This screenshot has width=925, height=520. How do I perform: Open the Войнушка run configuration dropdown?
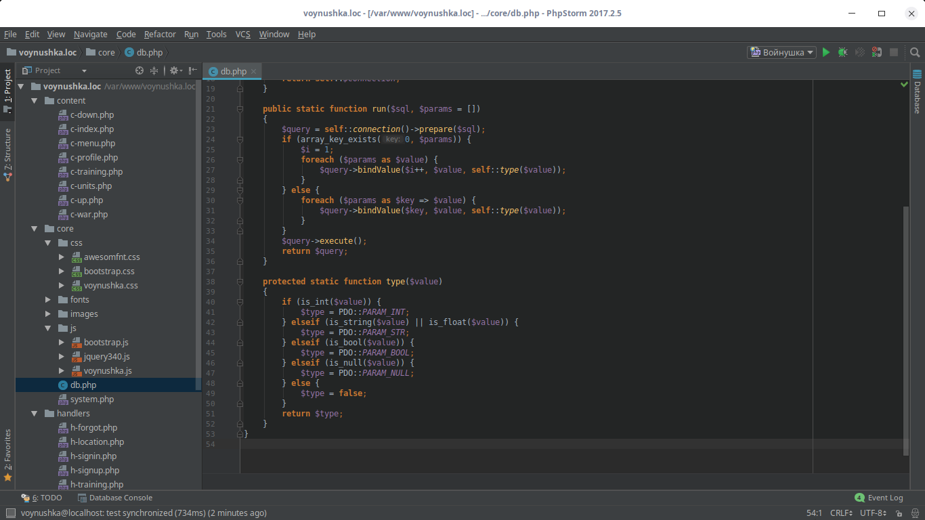tap(781, 52)
